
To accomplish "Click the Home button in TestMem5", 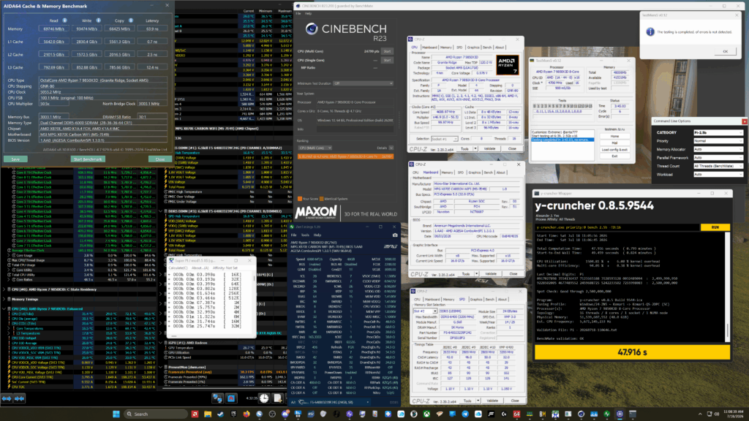I will point(614,136).
